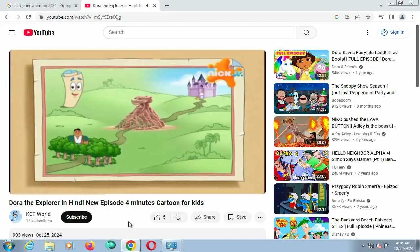Image resolution: width=420 pixels, height=252 pixels.
Task: Switch to nick jr india promo tab
Action: tap(42, 6)
